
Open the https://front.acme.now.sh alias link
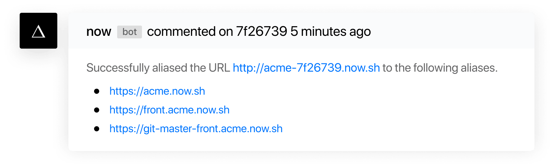169,110
